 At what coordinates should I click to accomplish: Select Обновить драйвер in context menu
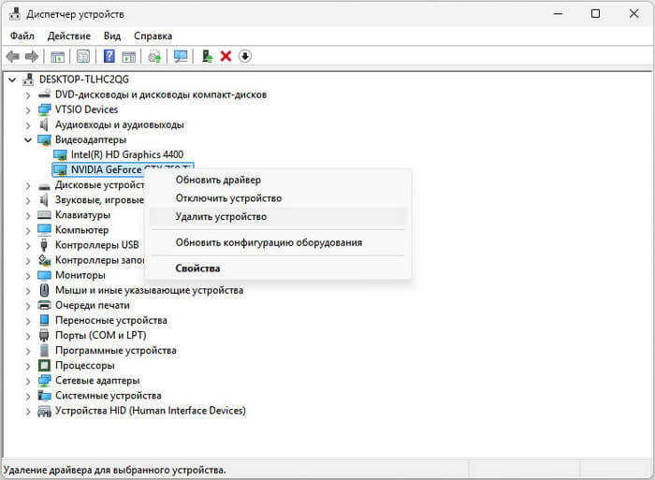[218, 180]
